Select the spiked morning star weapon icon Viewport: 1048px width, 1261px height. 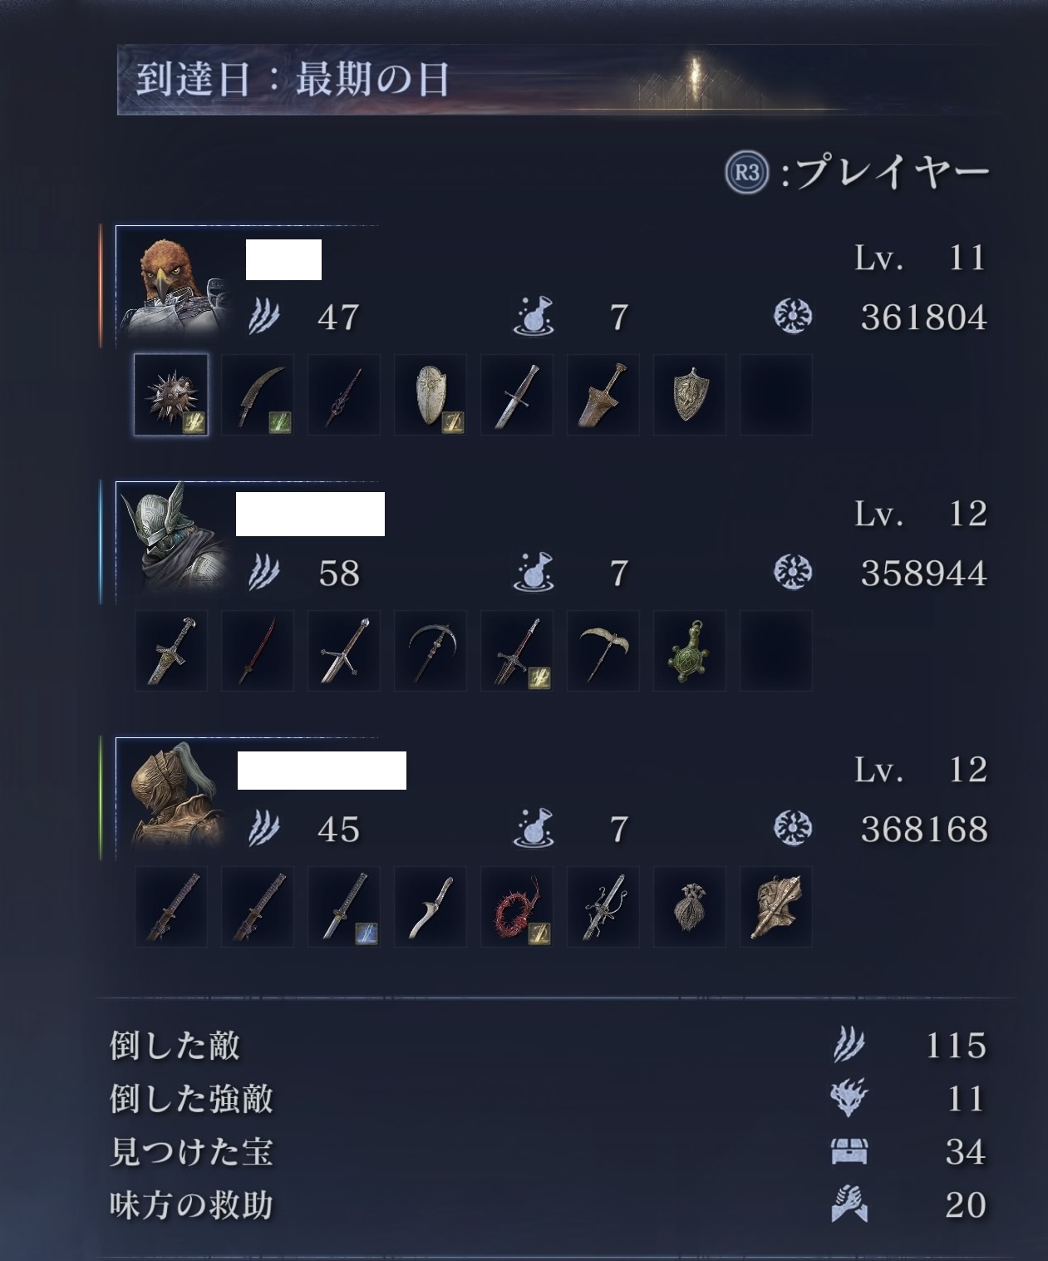171,395
